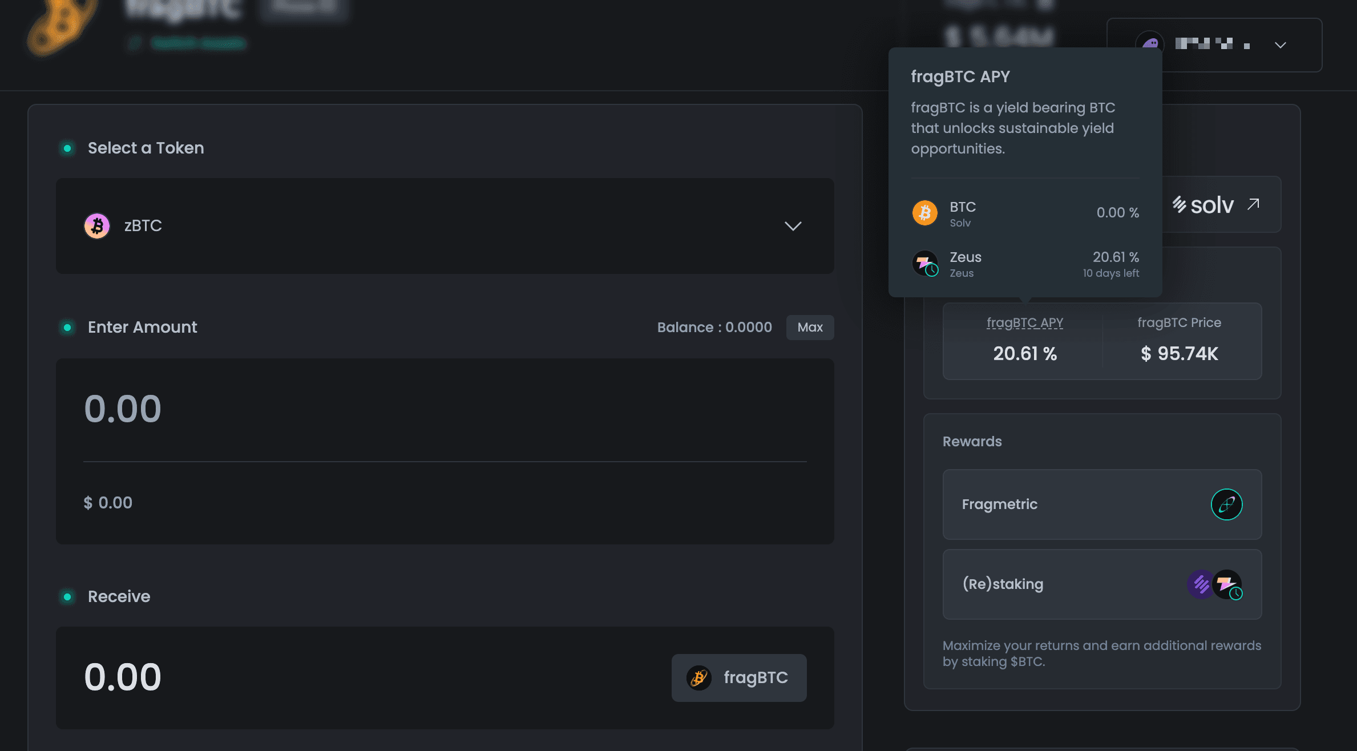Click the 0.00 % BTC Solv rate
Screen dimensions: 1357x751
1117,213
